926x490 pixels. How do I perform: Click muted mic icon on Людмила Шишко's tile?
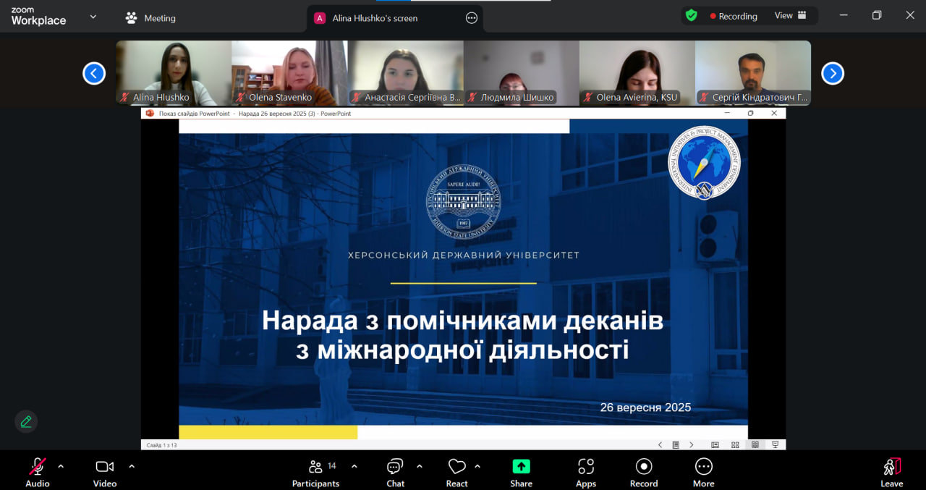pyautogui.click(x=472, y=97)
